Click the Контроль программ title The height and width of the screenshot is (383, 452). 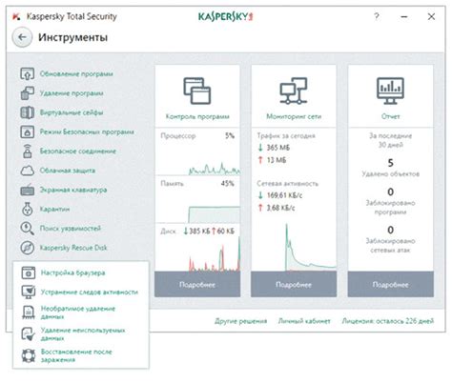(x=197, y=116)
